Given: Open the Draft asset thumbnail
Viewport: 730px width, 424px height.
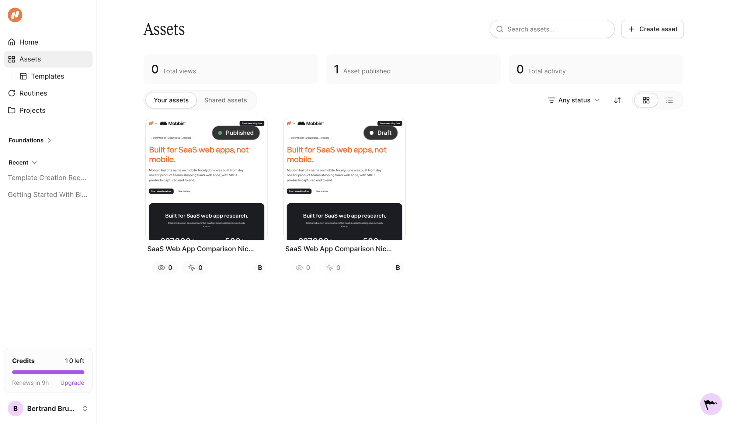Looking at the screenshot, I should pos(344,179).
